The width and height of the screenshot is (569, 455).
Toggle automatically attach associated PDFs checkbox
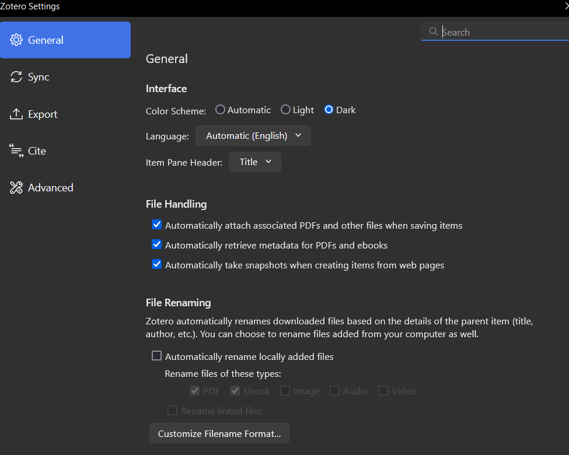157,225
